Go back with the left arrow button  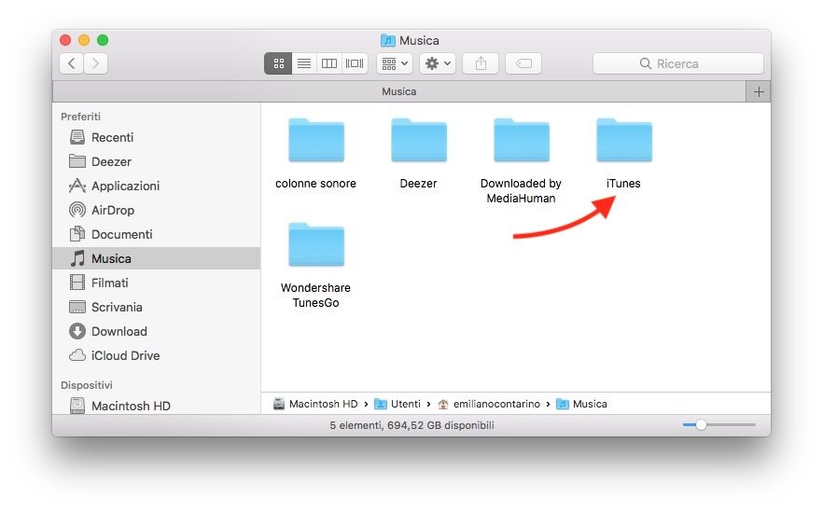[x=71, y=63]
